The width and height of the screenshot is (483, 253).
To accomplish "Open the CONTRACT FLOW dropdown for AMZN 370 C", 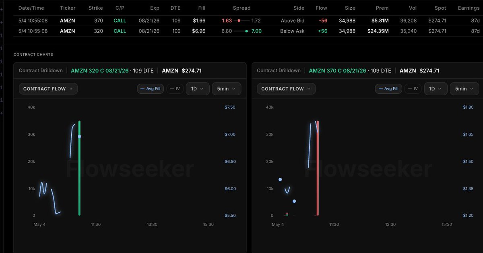I will (286, 89).
